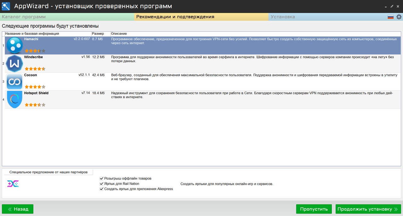Uncheck Aliexpress shortcut checkbox
Image resolution: width=403 pixels, height=216 pixels.
101,189
